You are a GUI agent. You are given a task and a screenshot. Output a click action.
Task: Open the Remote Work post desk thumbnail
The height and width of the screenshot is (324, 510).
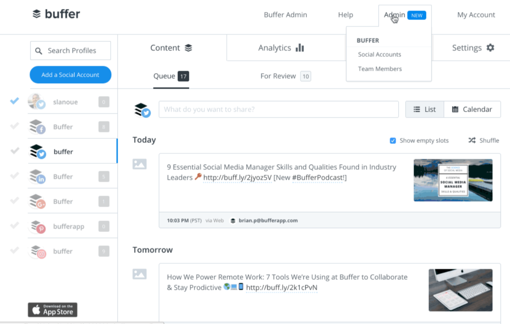tap(461, 290)
